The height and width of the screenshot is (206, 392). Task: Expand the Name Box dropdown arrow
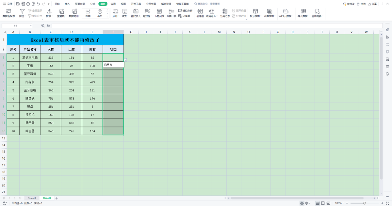pyautogui.click(x=31, y=25)
